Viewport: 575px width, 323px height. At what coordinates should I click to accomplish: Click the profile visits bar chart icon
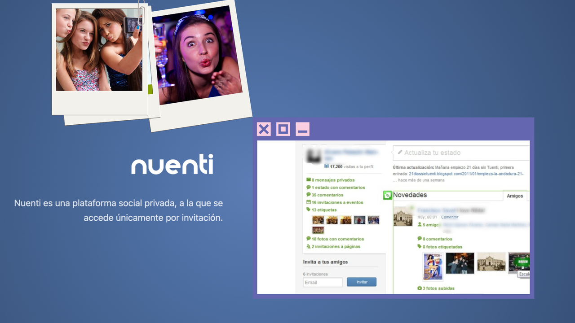tap(326, 166)
